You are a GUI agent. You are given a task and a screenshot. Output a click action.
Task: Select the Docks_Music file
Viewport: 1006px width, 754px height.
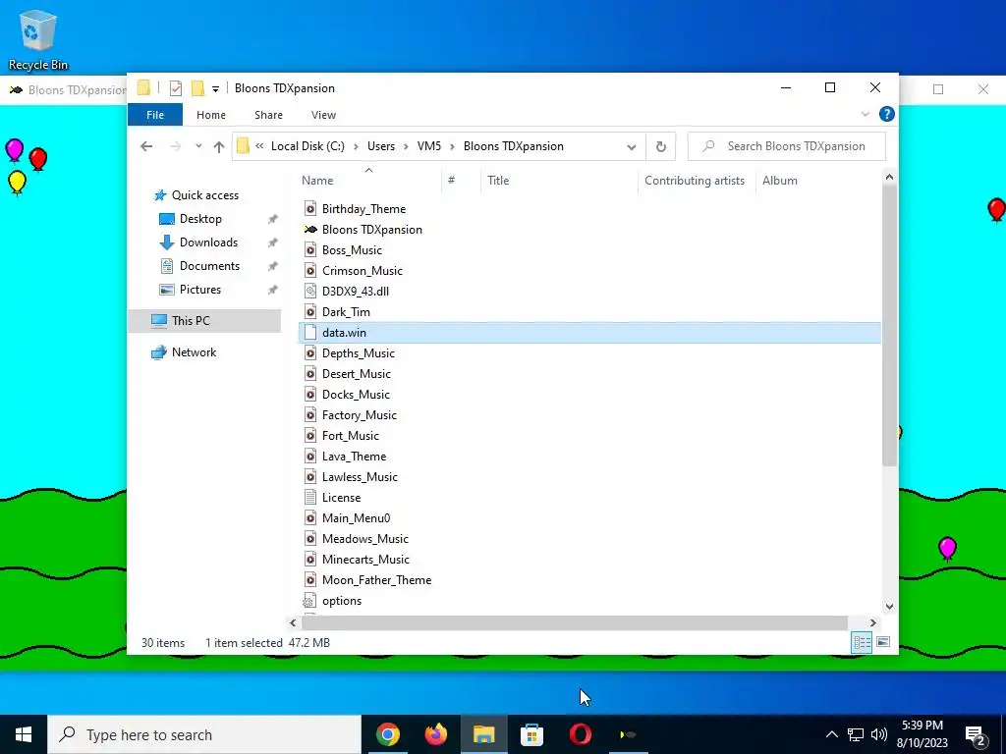[356, 395]
